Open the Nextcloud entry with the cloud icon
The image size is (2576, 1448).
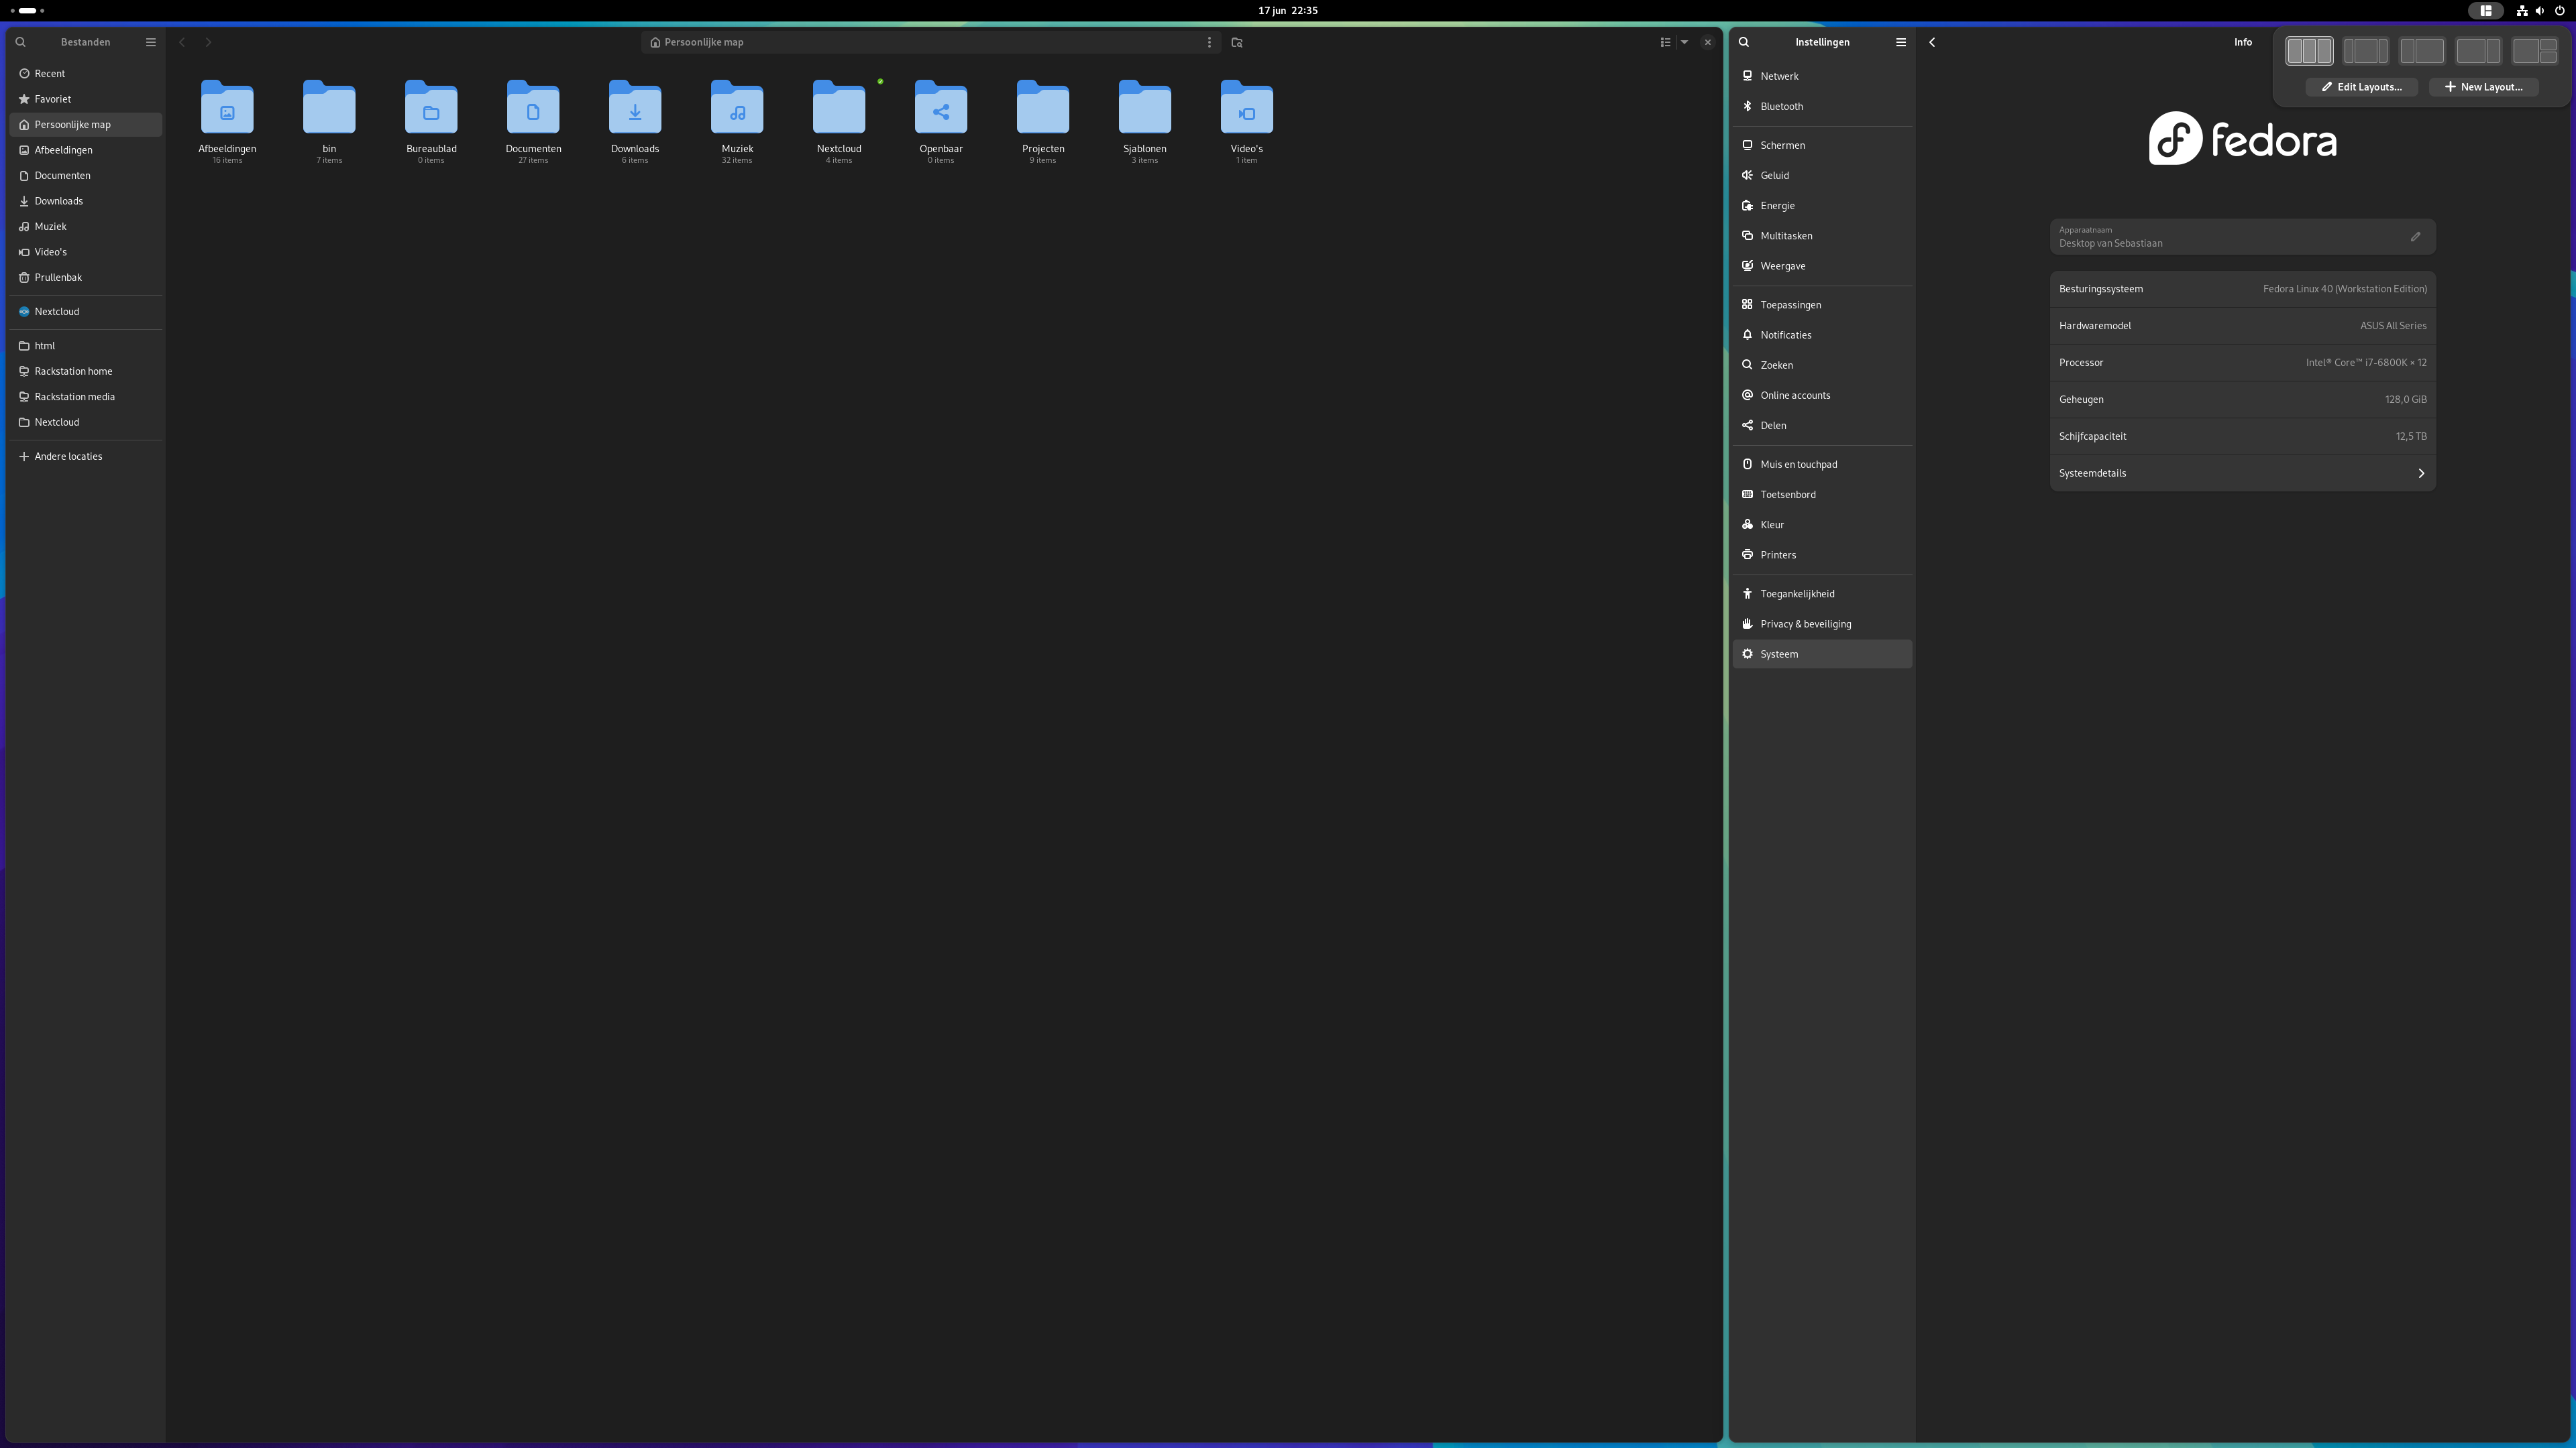tap(86, 312)
